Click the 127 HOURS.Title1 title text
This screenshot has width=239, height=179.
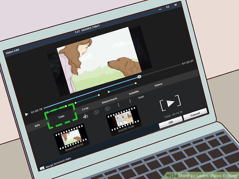pyautogui.click(x=87, y=29)
